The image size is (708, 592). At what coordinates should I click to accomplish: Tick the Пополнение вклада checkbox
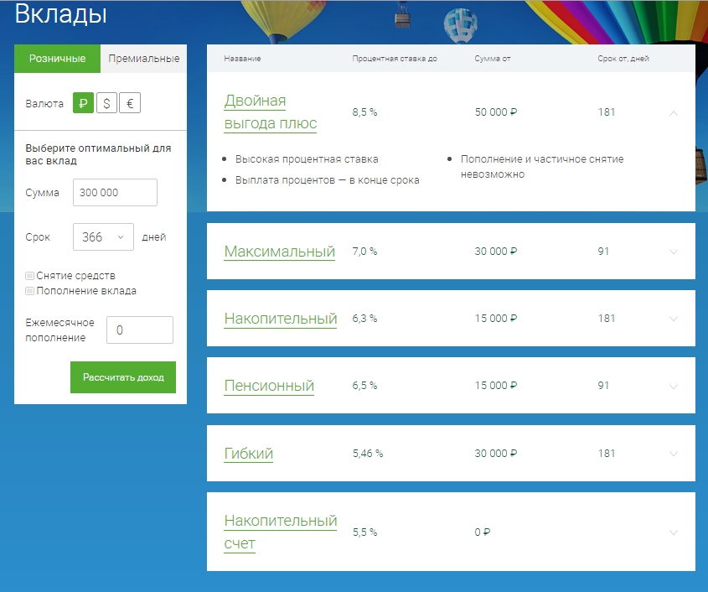30,291
